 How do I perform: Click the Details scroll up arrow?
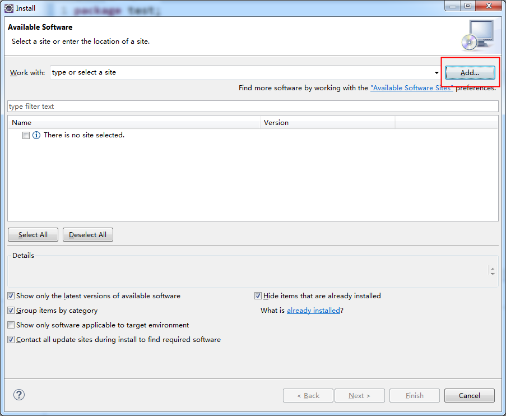click(x=493, y=268)
